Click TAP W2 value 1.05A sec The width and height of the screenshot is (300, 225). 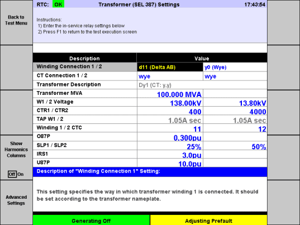235,119
